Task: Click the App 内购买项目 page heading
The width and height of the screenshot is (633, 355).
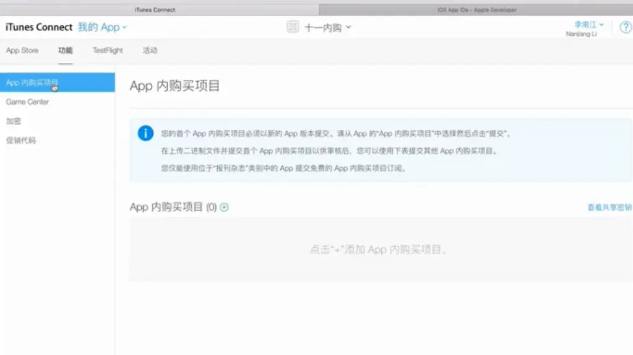Action: pyautogui.click(x=174, y=85)
